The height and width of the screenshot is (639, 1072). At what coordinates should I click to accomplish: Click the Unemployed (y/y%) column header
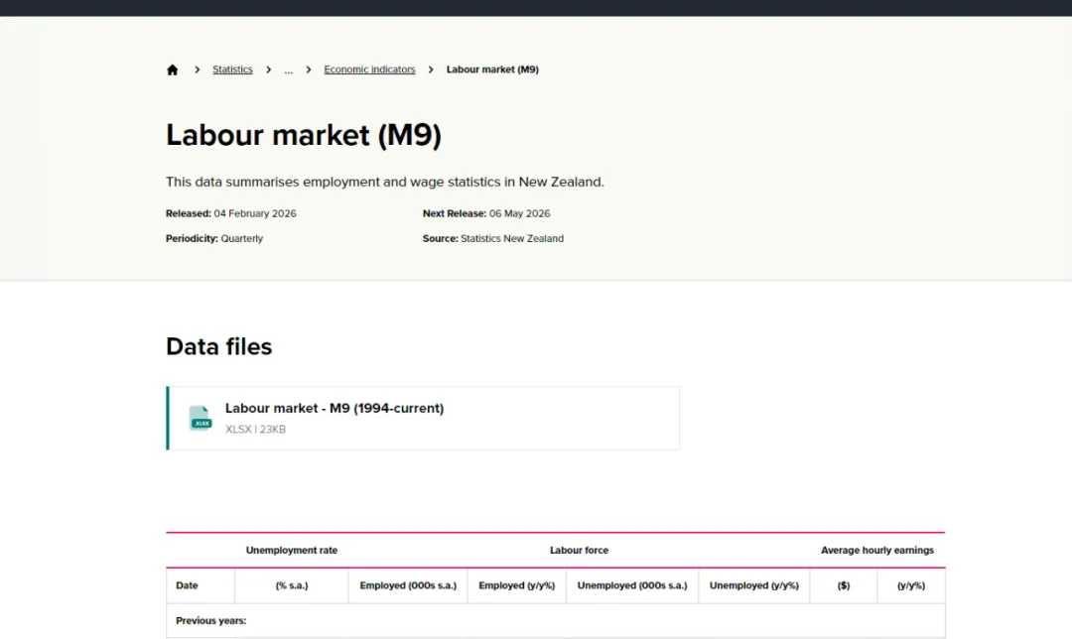[x=754, y=585]
